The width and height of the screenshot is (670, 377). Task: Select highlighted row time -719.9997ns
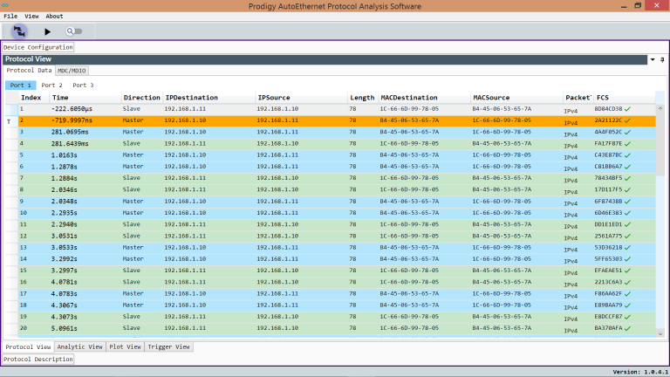click(x=72, y=120)
